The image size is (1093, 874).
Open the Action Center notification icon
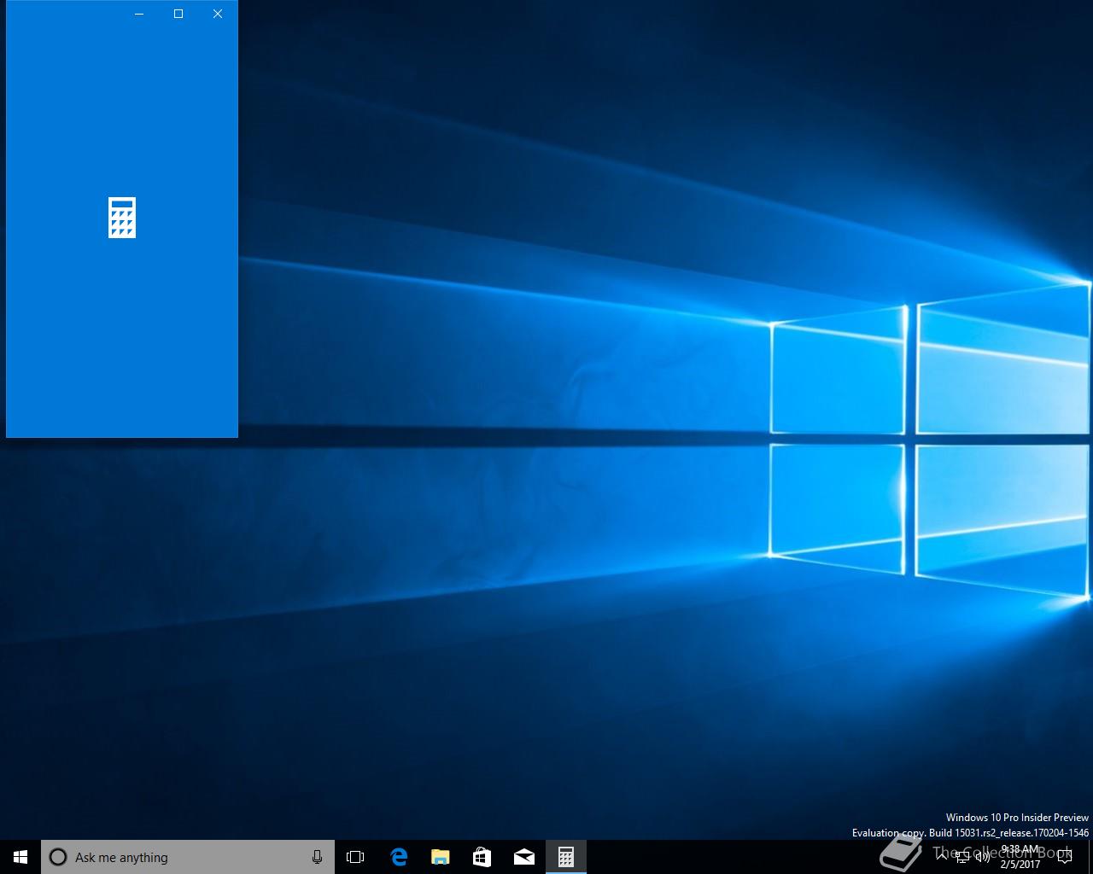click(x=1064, y=857)
